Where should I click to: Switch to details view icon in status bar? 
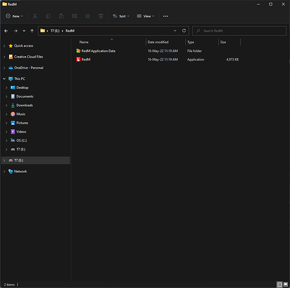[x=280, y=285]
